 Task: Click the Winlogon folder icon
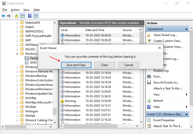(x=22, y=111)
